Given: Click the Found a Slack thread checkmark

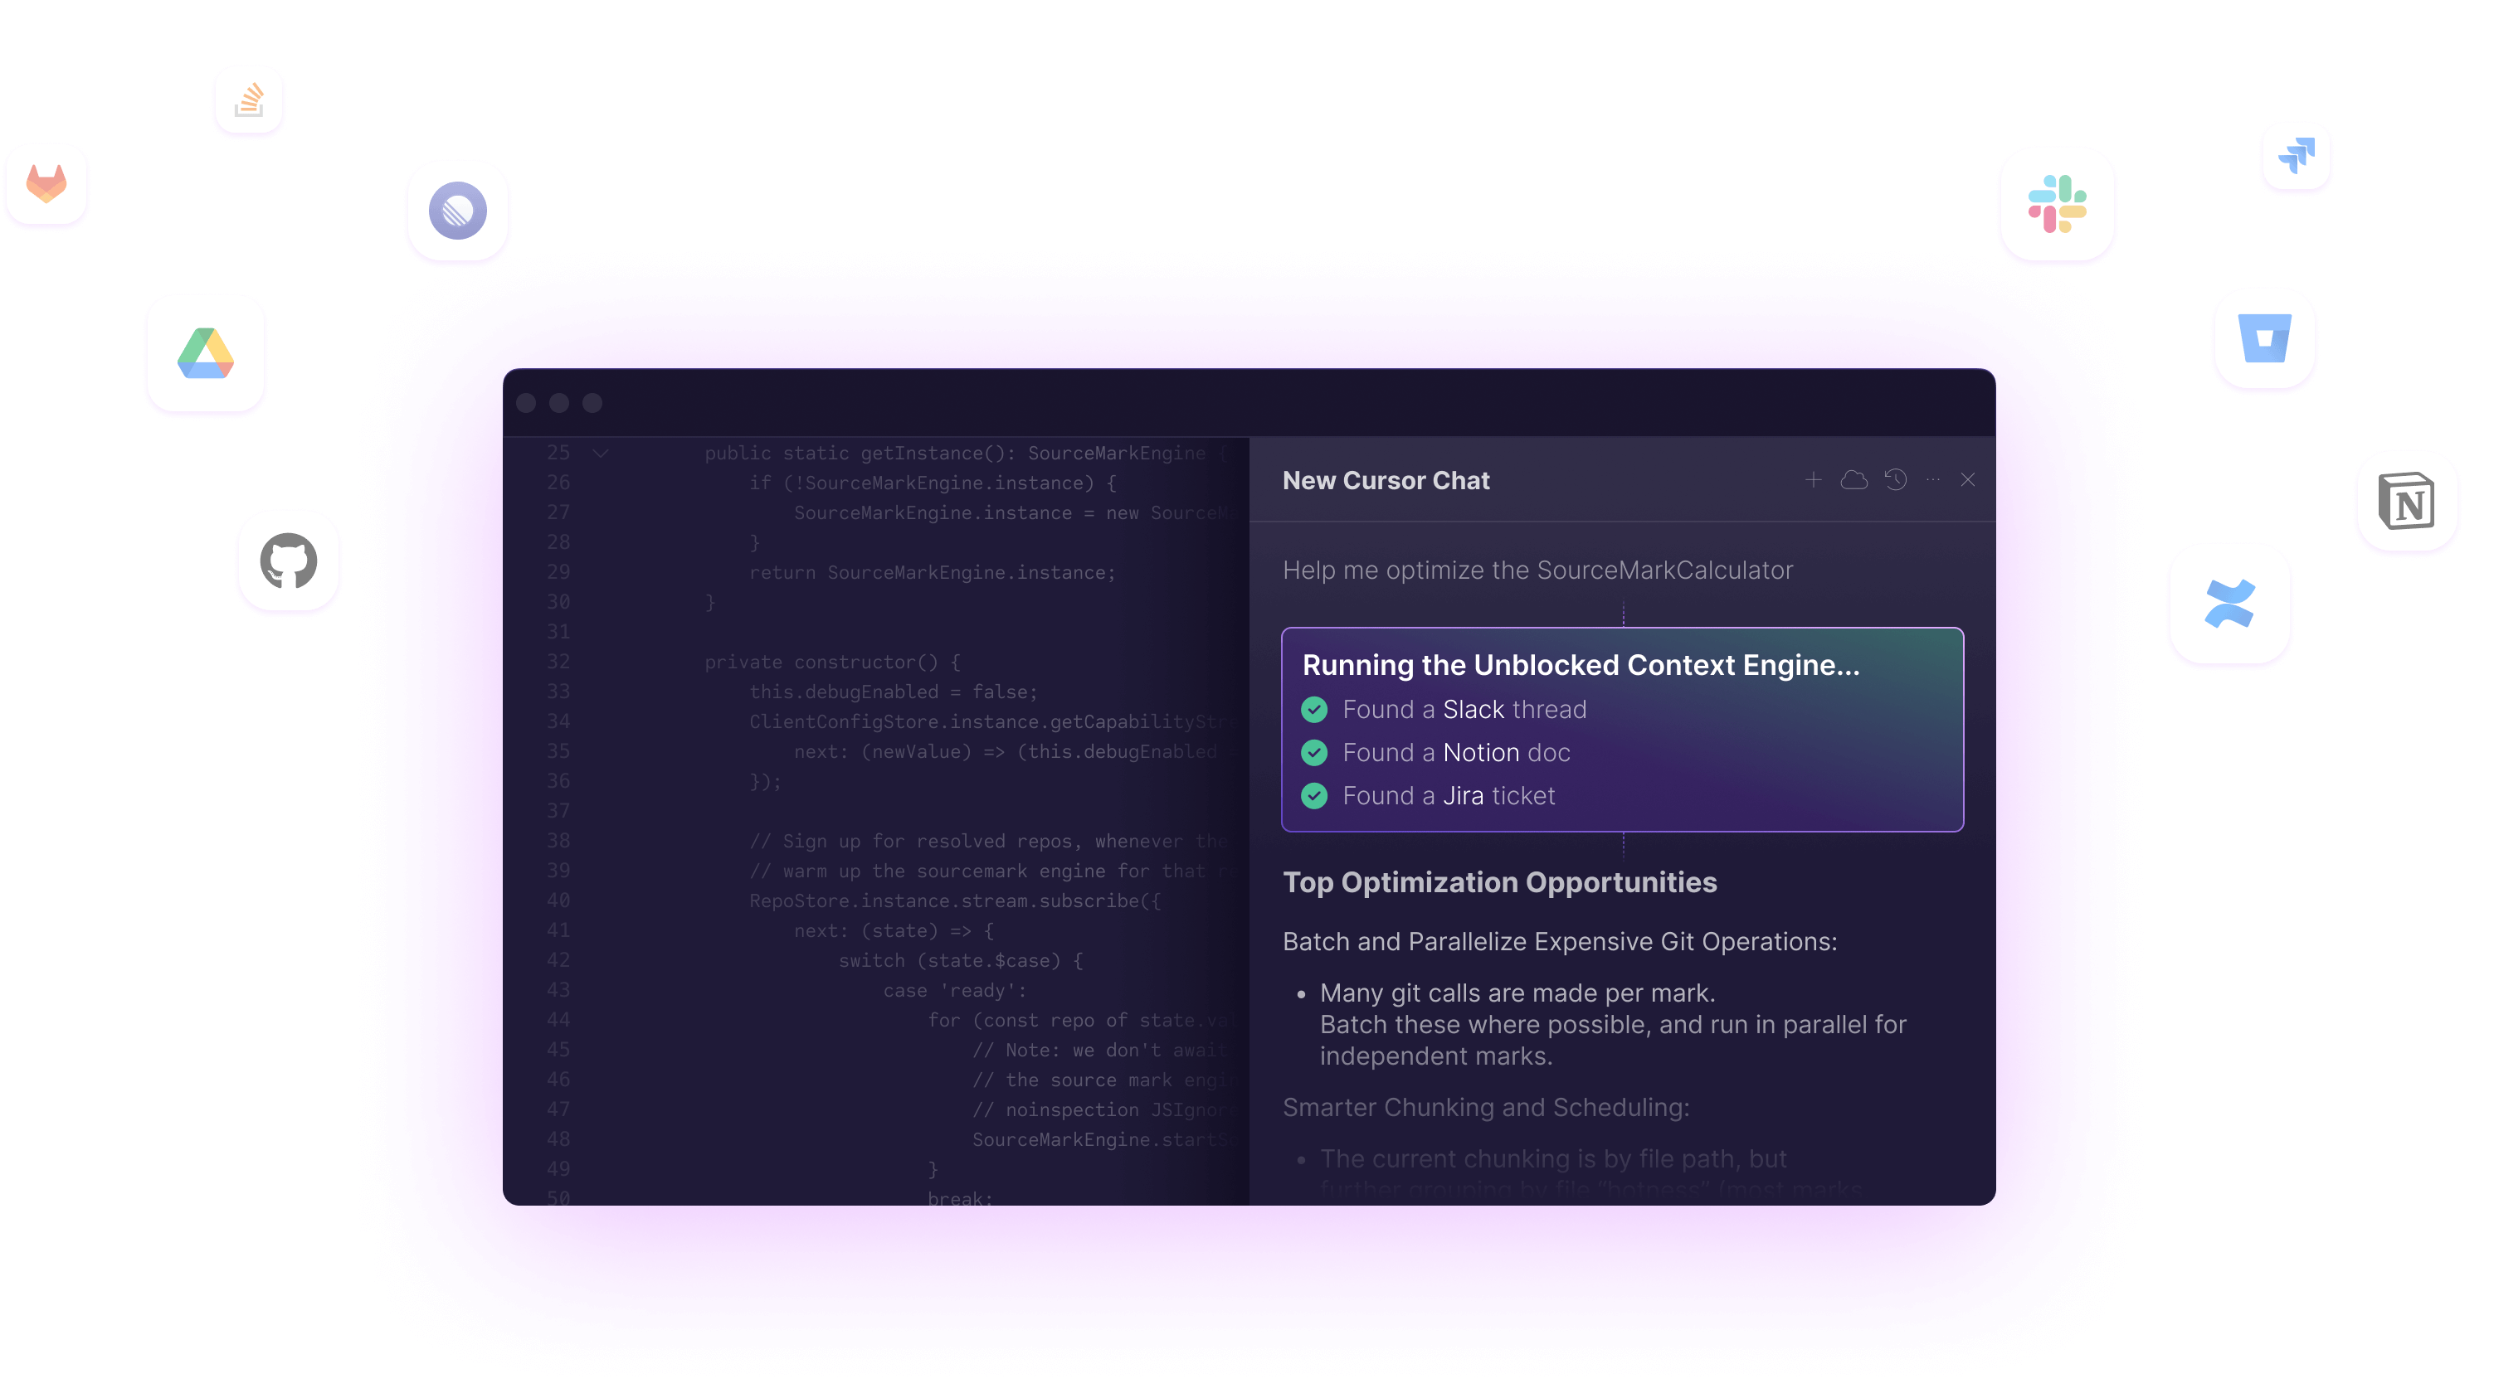Looking at the screenshot, I should (x=1314, y=710).
